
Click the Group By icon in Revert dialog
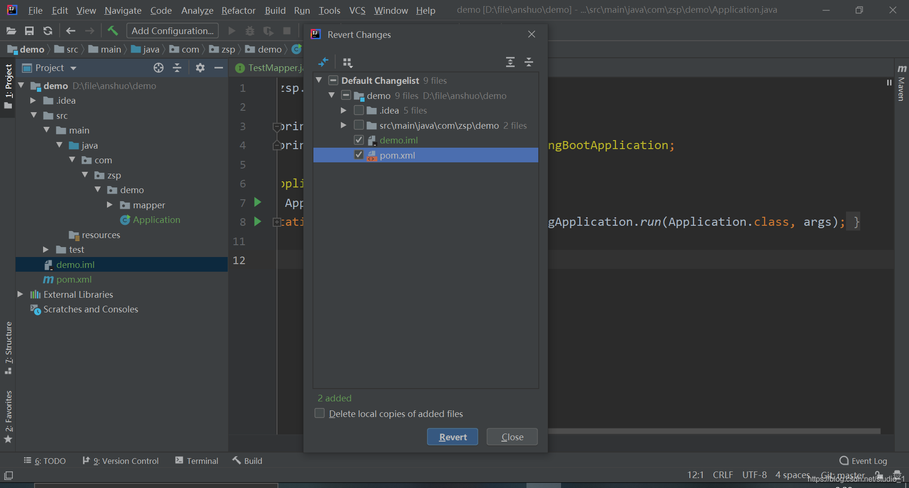coord(348,62)
